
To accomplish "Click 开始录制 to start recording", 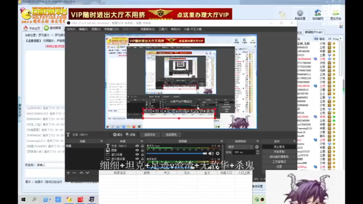I will [279, 152].
